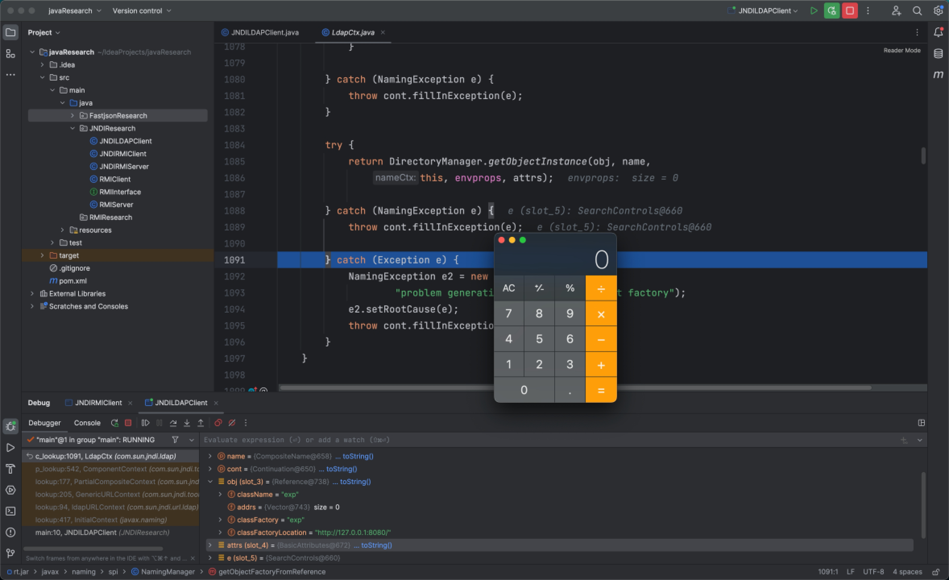
Task: Collapse the JNDIResearch package
Action: tap(73, 128)
